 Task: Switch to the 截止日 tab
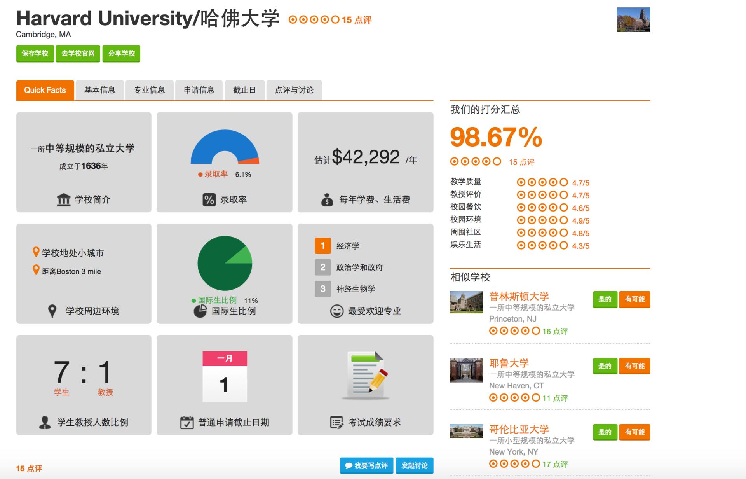coord(244,90)
